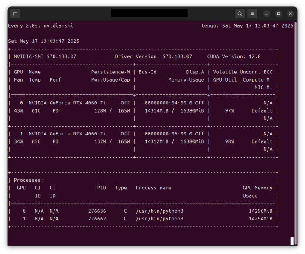Click the 'Memory-Usage' column header
This screenshot has width=305, height=254.
pos(186,80)
